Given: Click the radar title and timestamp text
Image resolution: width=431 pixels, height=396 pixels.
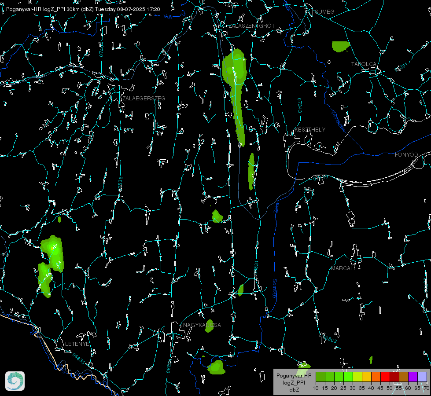Looking at the screenshot, I should (x=83, y=9).
